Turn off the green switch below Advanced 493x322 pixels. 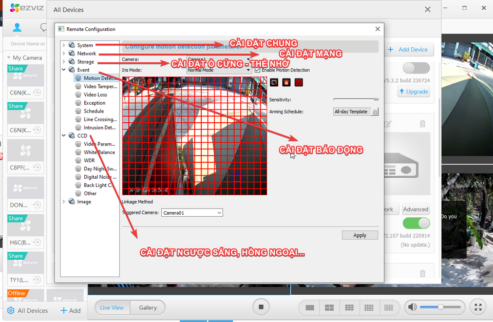tap(416, 223)
